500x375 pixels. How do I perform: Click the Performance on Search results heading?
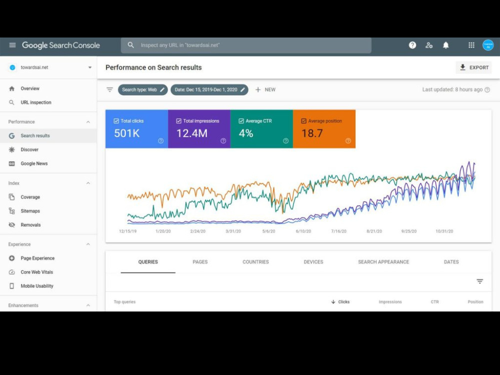[x=153, y=67]
